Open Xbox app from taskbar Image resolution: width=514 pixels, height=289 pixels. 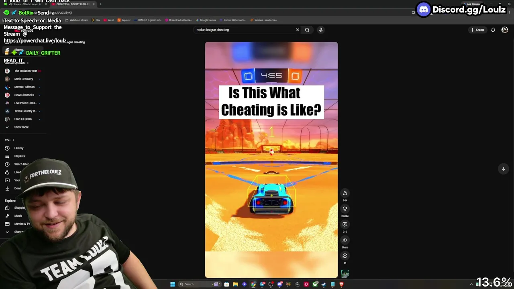tap(315, 284)
